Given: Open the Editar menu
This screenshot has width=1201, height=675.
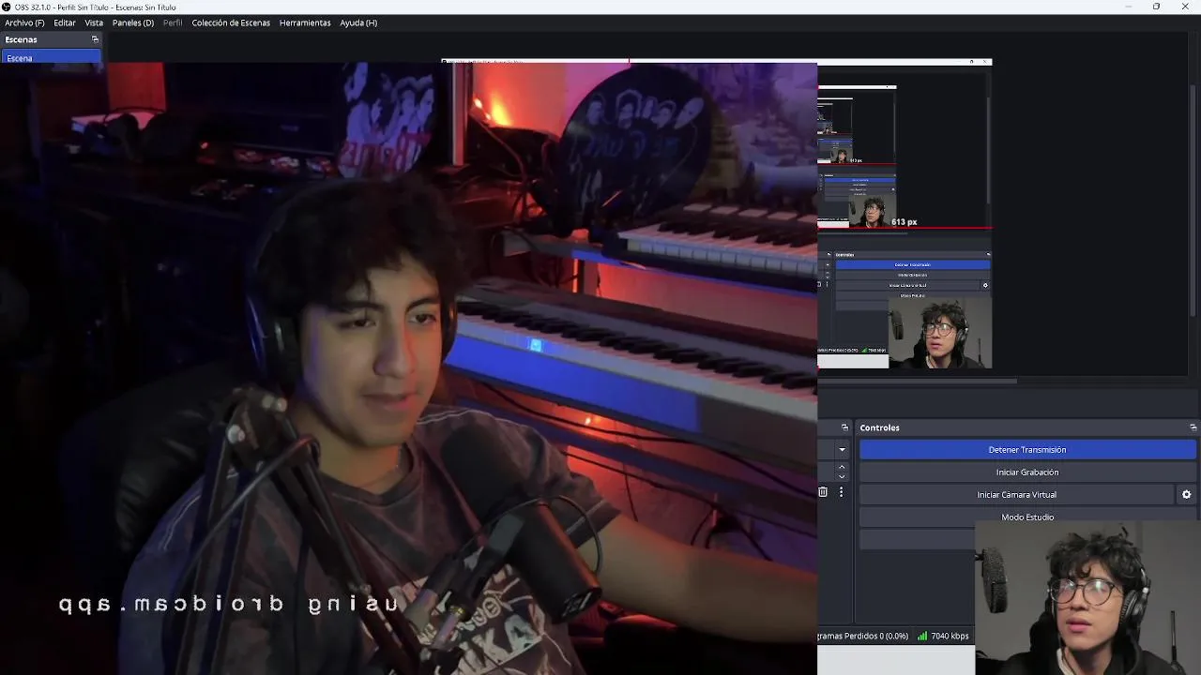Looking at the screenshot, I should point(65,22).
